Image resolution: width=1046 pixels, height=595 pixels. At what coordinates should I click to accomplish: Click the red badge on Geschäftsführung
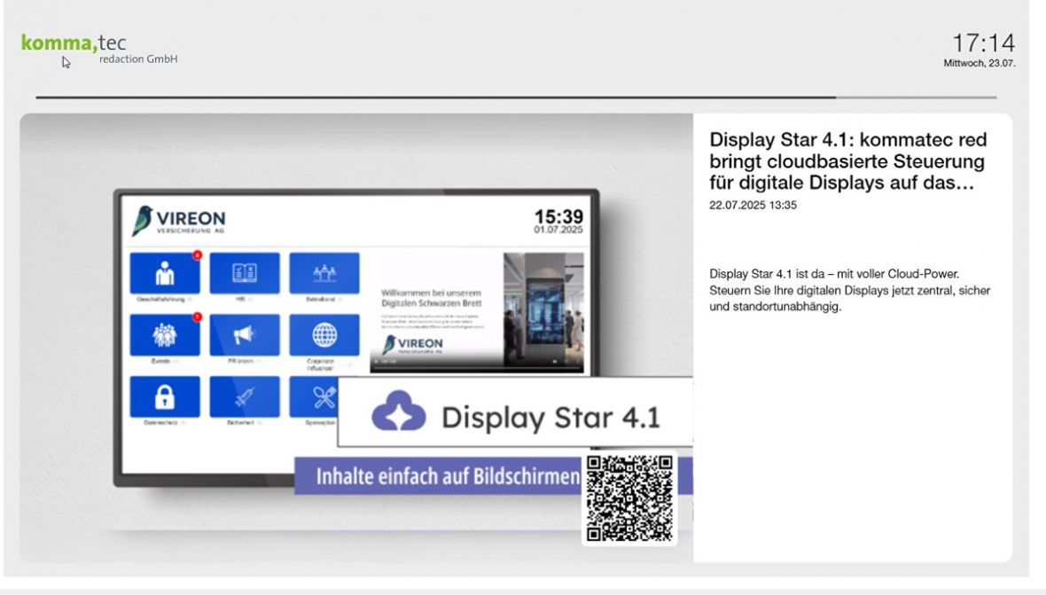click(199, 255)
